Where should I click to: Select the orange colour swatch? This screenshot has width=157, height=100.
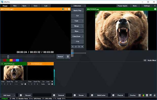tap(11, 60)
